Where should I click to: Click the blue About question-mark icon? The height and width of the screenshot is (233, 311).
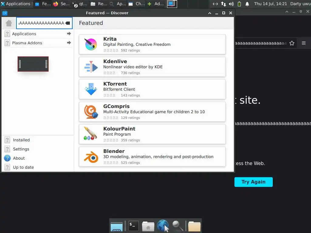[7, 158]
